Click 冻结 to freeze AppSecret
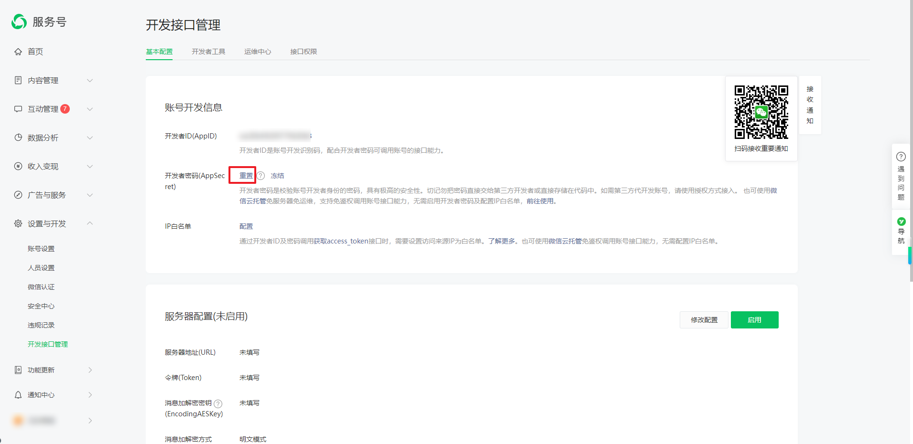This screenshot has width=913, height=444. [x=277, y=176]
